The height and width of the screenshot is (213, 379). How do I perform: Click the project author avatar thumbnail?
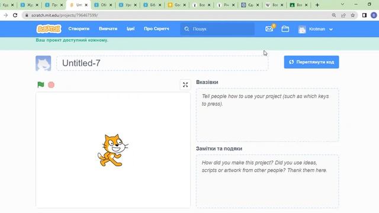(x=43, y=63)
